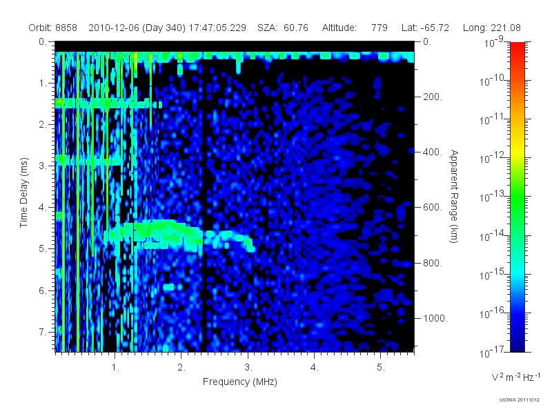Click the red top of the colorbar
Image resolution: width=552 pixels, height=414 pixels.
tap(517, 48)
